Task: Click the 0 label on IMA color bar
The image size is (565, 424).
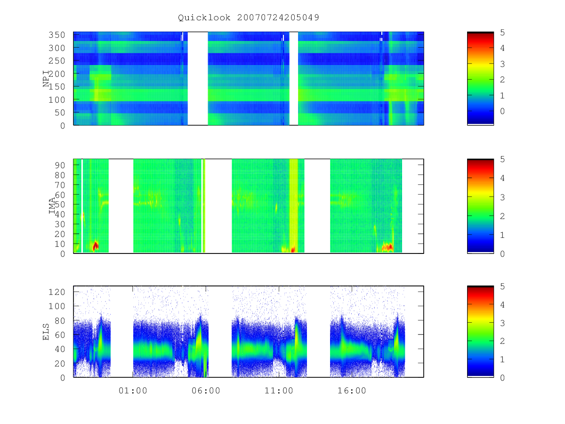Action: 503,253
